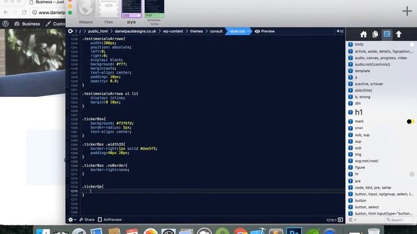Click themes in the path bar
Image resolution: width=417 pixels, height=234 pixels.
point(196,31)
